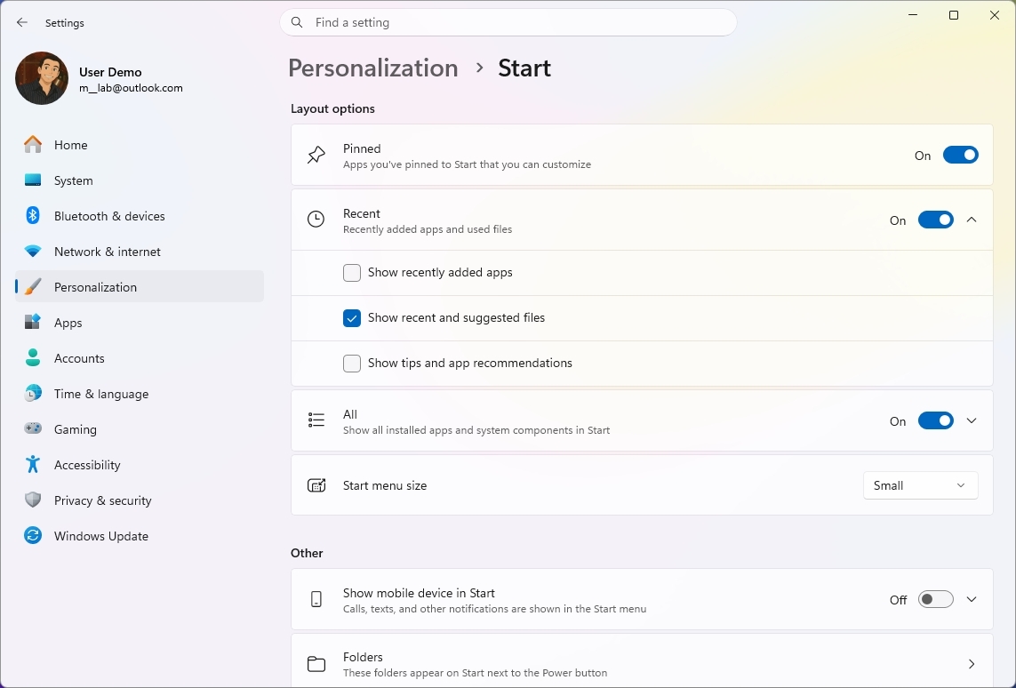Expand the All section chevron

point(972,420)
